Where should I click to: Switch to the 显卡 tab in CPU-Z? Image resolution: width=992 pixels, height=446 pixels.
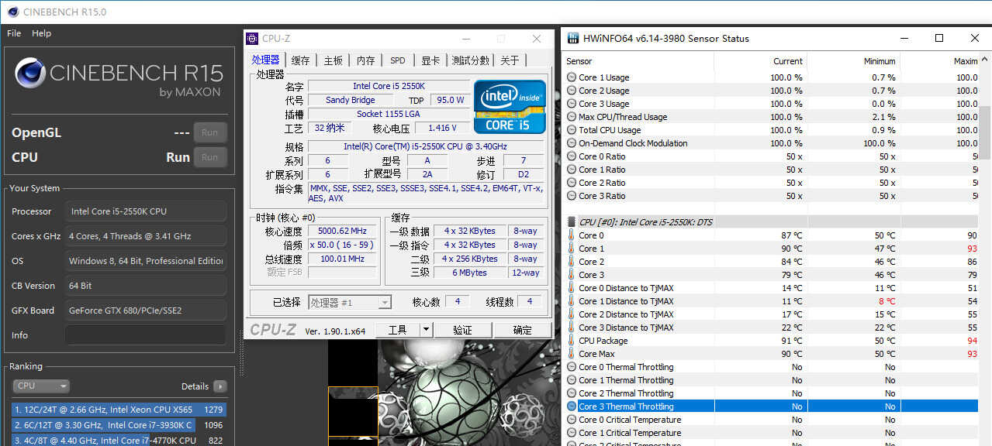click(430, 60)
